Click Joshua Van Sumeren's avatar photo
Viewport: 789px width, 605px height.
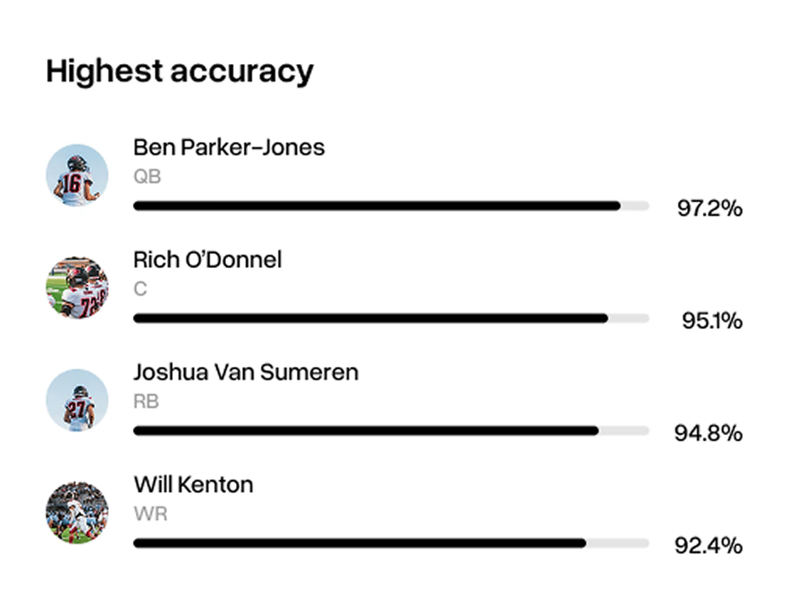point(77,400)
